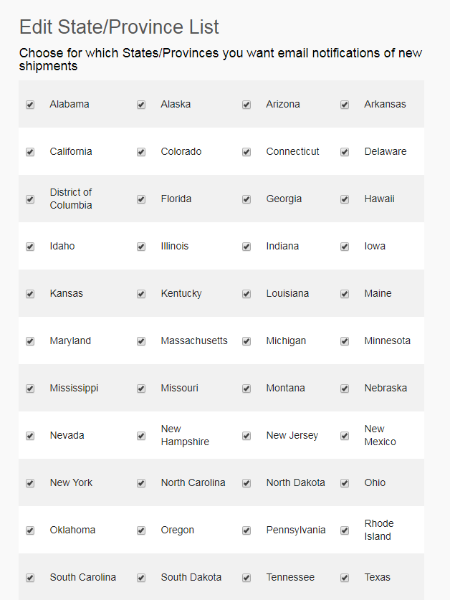The height and width of the screenshot is (600, 450).
Task: Deselect the North Dakota checkbox
Action: 246,483
